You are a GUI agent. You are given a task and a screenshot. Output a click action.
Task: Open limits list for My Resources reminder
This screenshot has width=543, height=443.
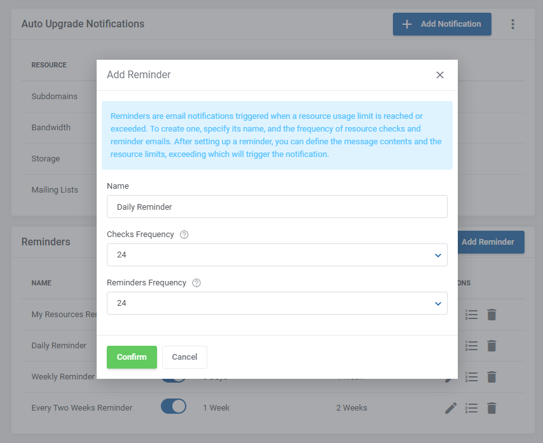(x=471, y=315)
